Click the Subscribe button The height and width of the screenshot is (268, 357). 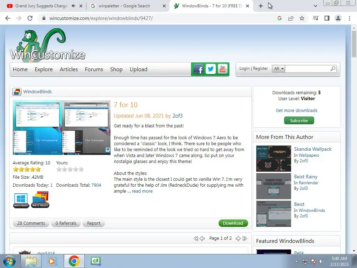coord(299,120)
